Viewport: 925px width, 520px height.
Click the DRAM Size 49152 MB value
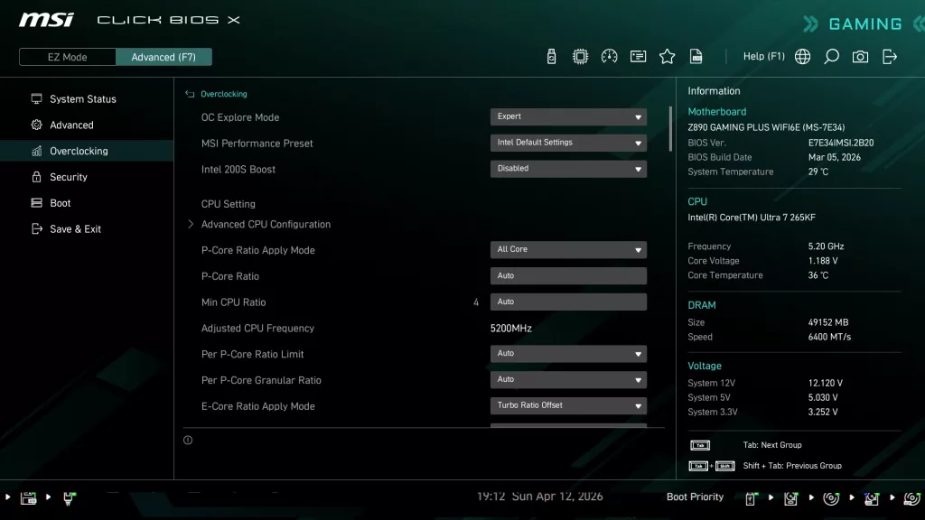tap(828, 322)
